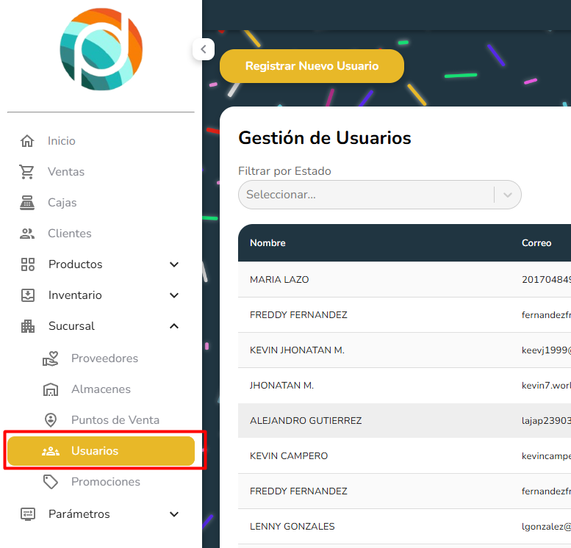Click the app logo in sidebar

(101, 49)
